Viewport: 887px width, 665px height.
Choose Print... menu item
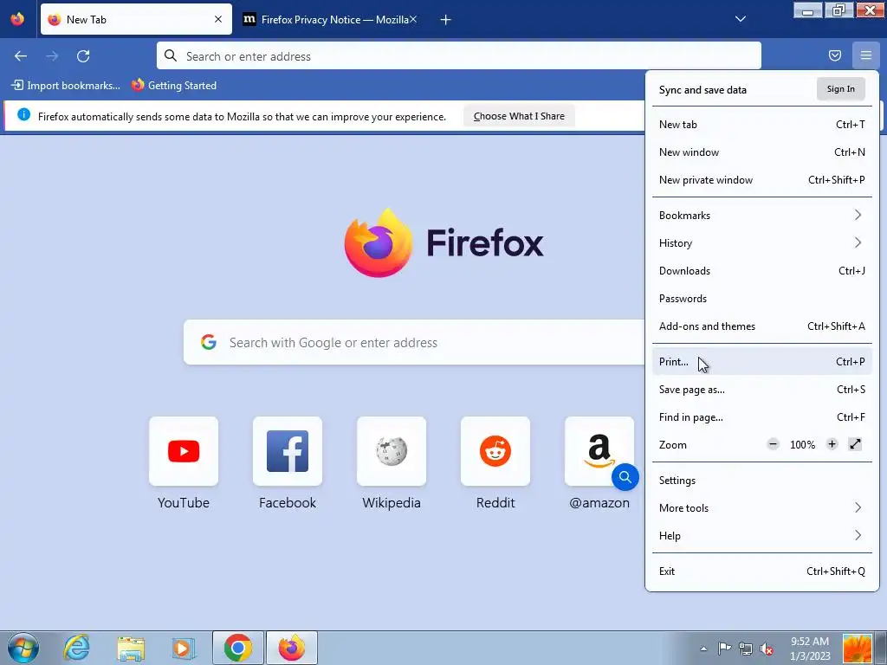pyautogui.click(x=761, y=362)
